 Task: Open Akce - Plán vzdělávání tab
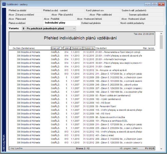tap(108, 15)
